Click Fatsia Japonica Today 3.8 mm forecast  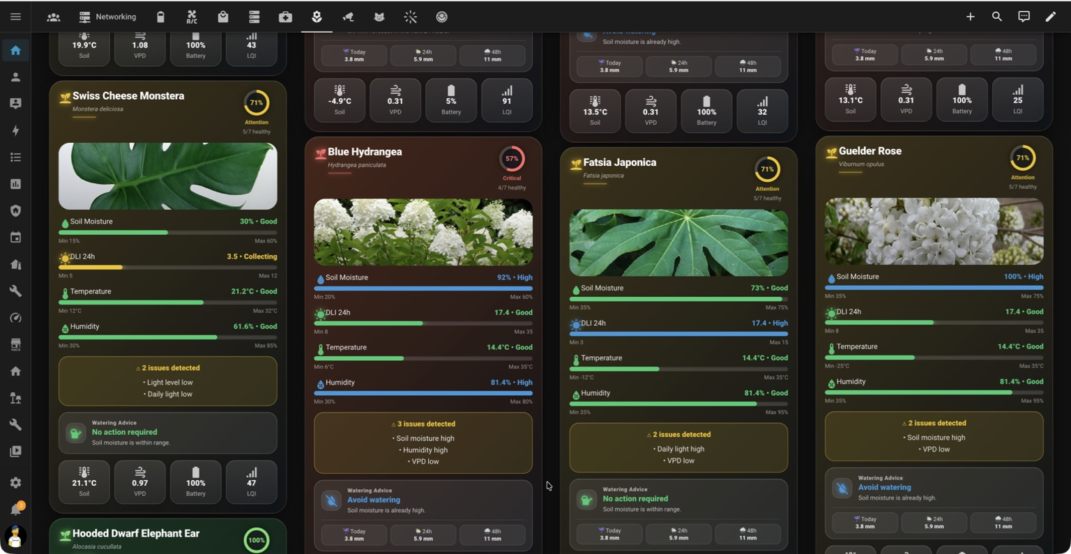click(609, 534)
